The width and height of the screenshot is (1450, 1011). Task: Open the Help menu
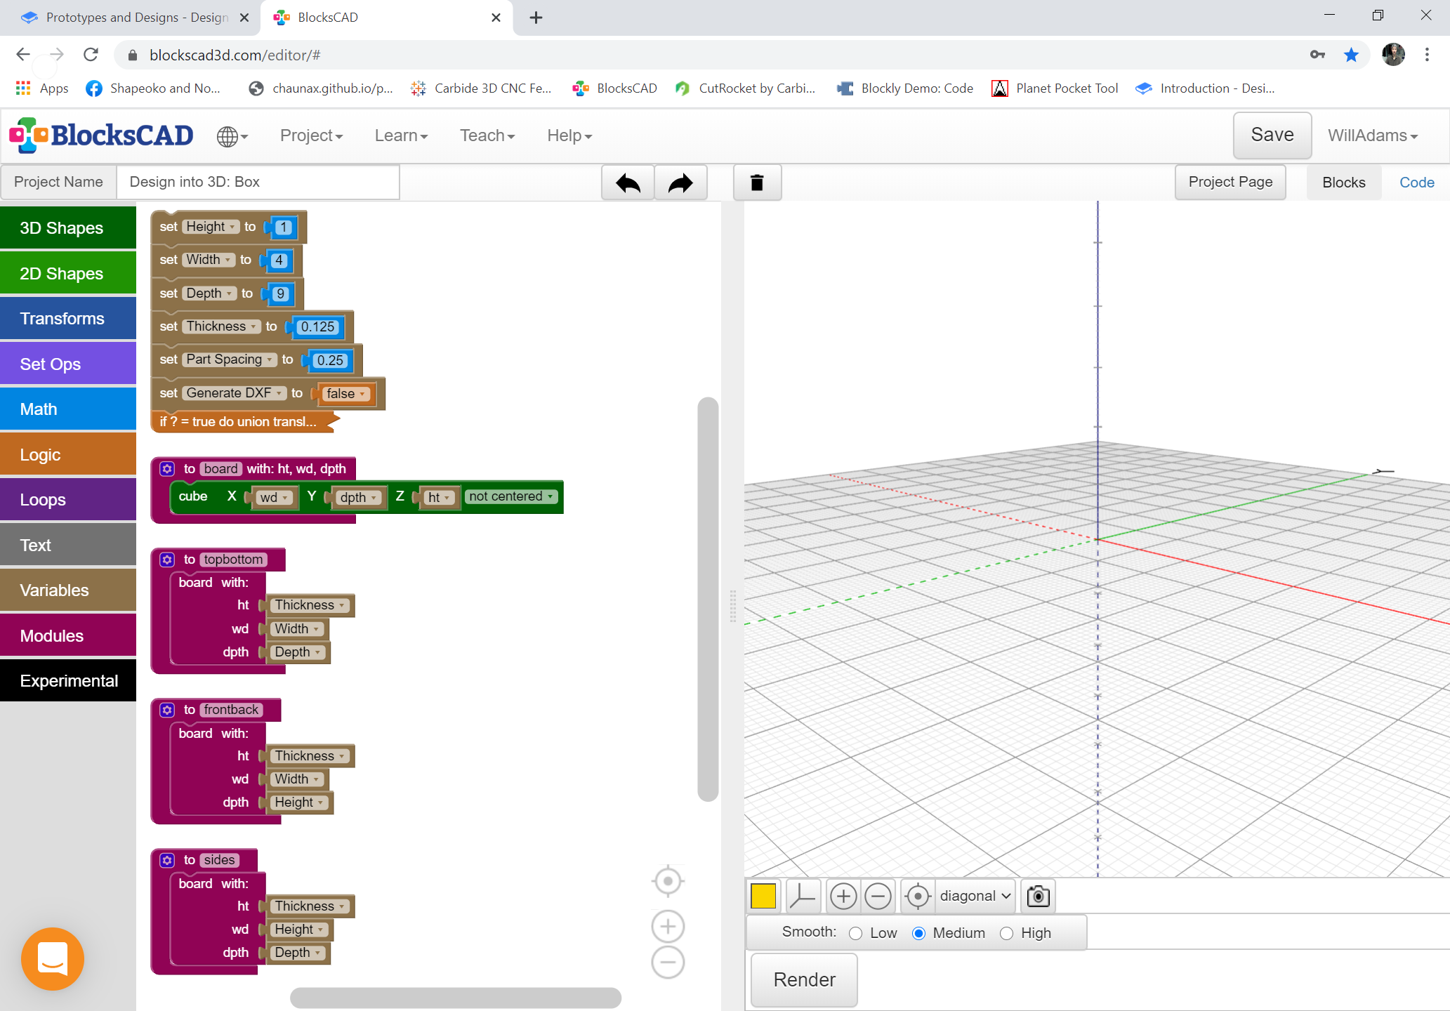569,136
